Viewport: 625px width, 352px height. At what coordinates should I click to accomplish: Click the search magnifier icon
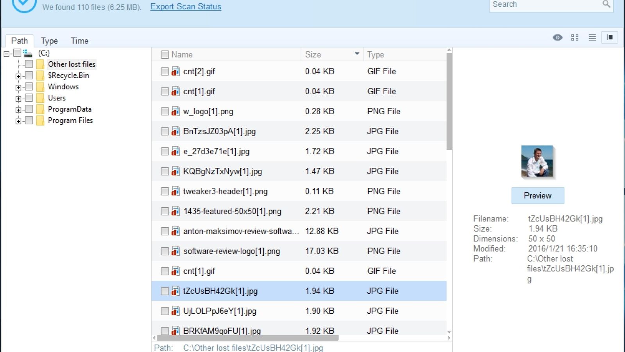click(606, 4)
